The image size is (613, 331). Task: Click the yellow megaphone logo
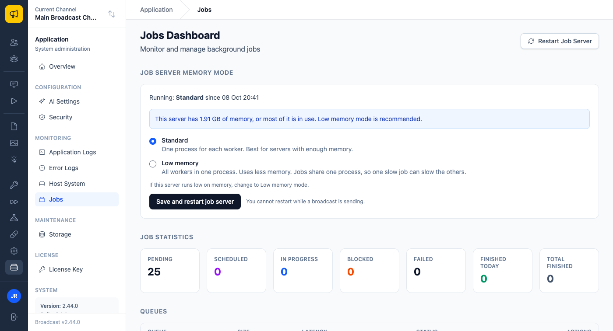pyautogui.click(x=14, y=14)
